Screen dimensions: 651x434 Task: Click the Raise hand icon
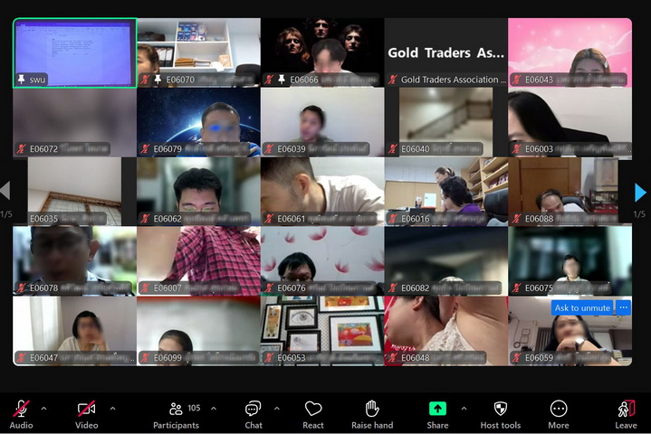371,410
